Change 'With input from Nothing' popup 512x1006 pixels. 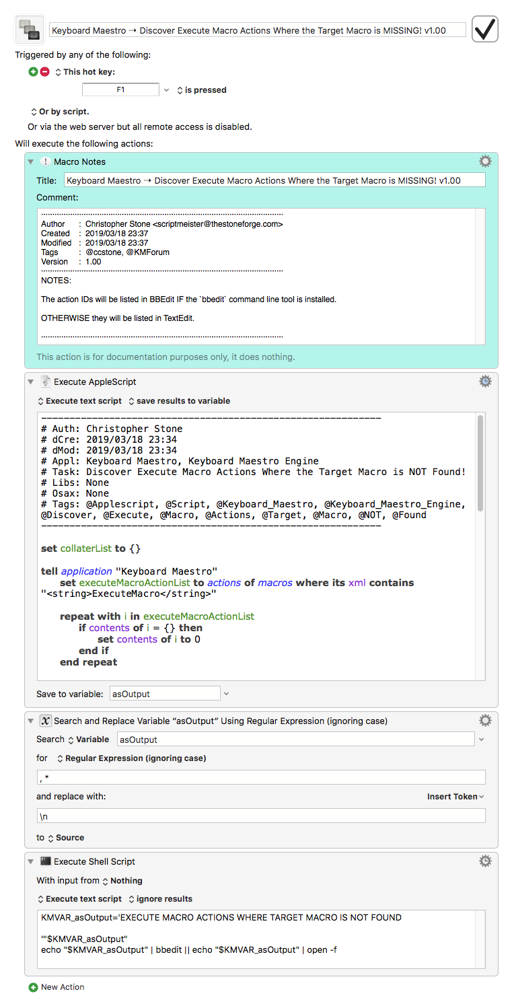coord(122,881)
